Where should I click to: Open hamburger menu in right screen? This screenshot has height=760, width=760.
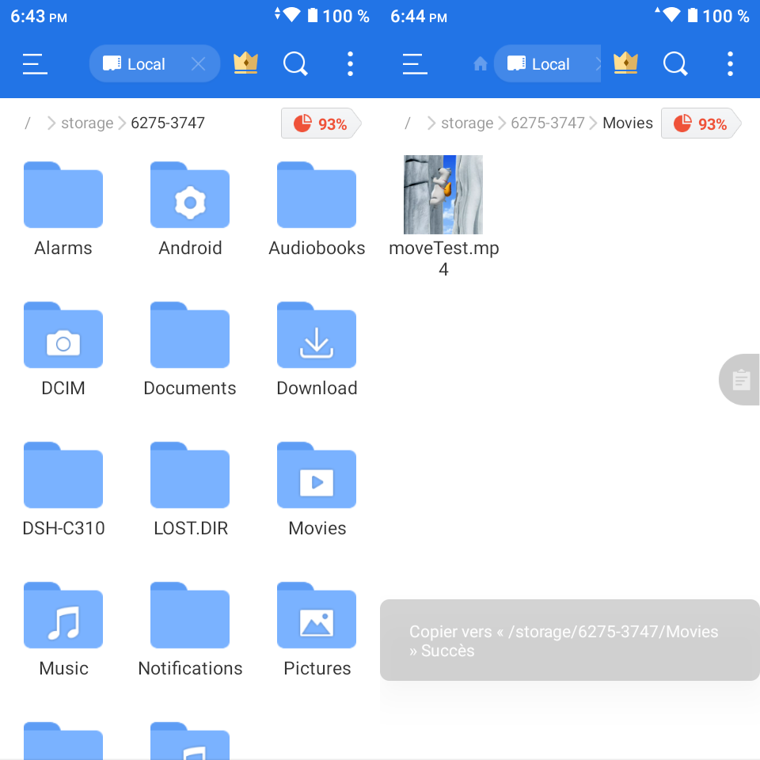tap(415, 64)
